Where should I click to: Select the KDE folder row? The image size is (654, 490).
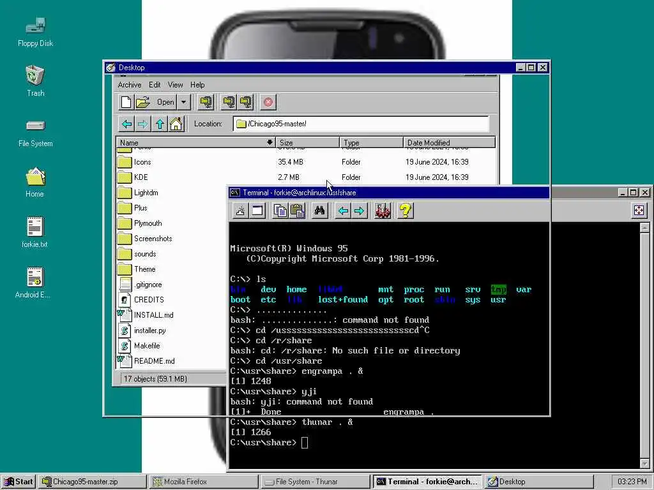pyautogui.click(x=306, y=177)
